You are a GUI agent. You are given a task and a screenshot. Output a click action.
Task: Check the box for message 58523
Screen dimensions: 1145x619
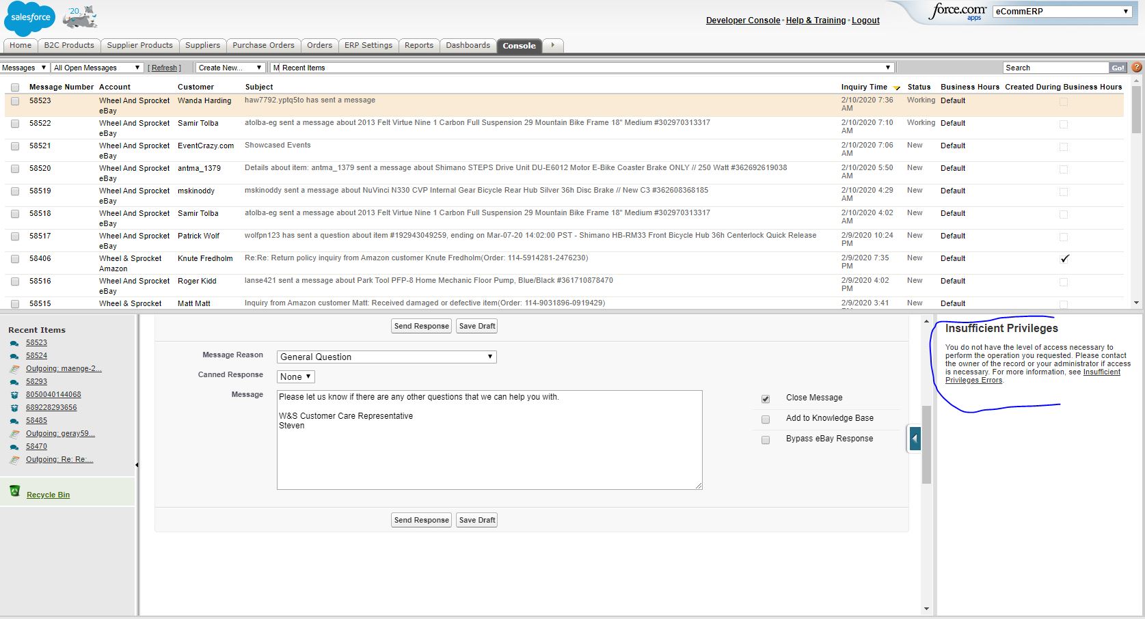point(15,101)
